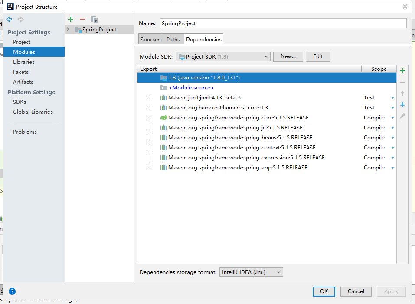Open scope dropdown for hamcrest-core
The height and width of the screenshot is (304, 415).
pos(392,108)
